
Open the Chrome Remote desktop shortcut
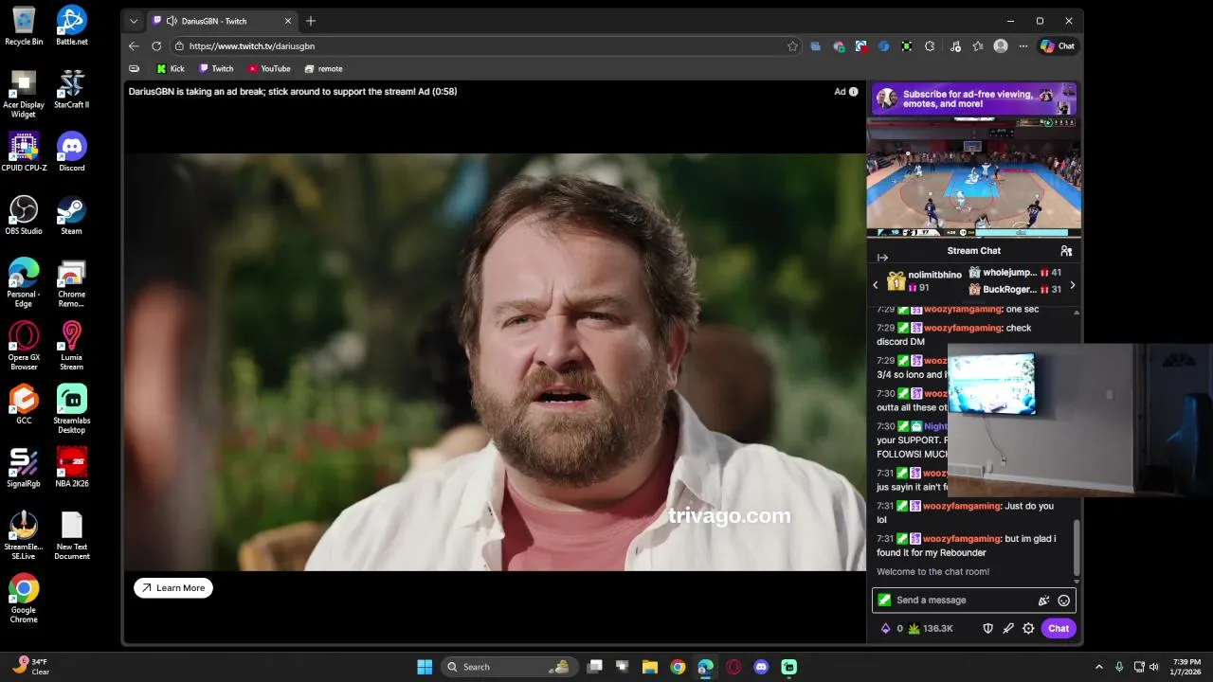[x=71, y=283]
